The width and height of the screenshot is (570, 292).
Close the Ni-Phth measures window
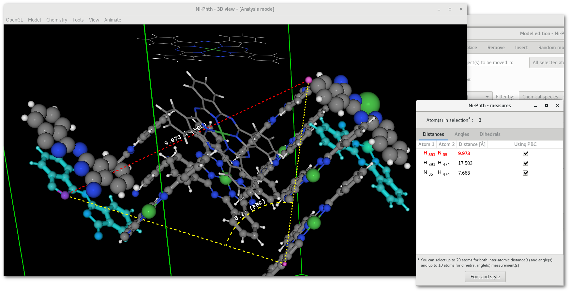click(x=558, y=106)
